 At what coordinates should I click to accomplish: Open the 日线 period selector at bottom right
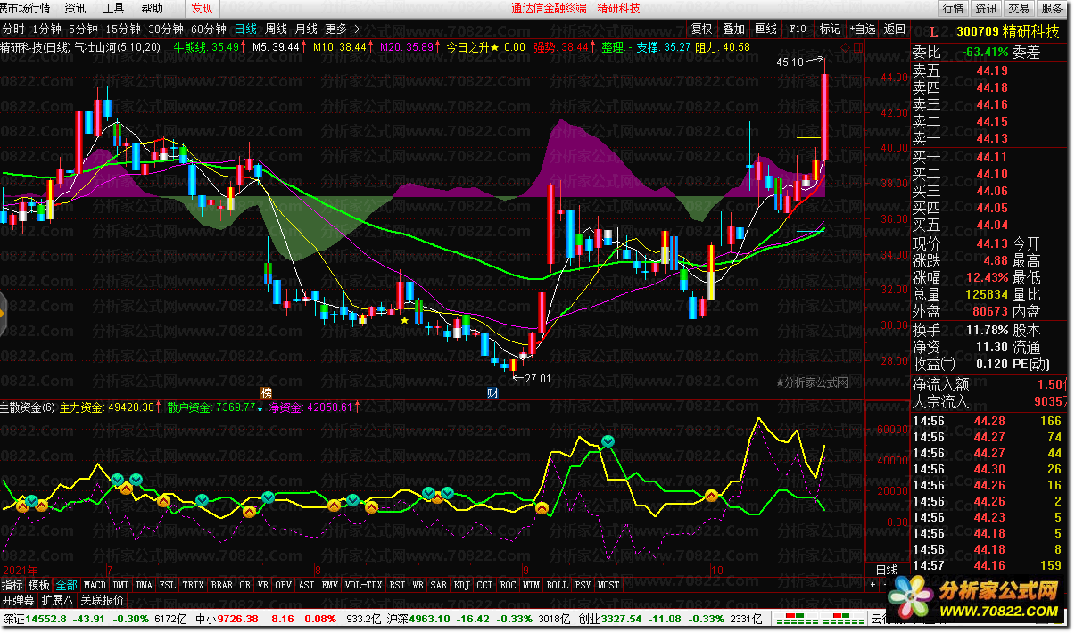click(x=887, y=570)
